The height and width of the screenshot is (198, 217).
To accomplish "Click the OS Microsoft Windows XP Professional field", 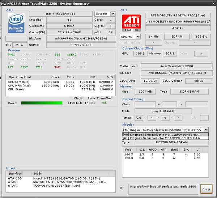I will click(x=163, y=189).
